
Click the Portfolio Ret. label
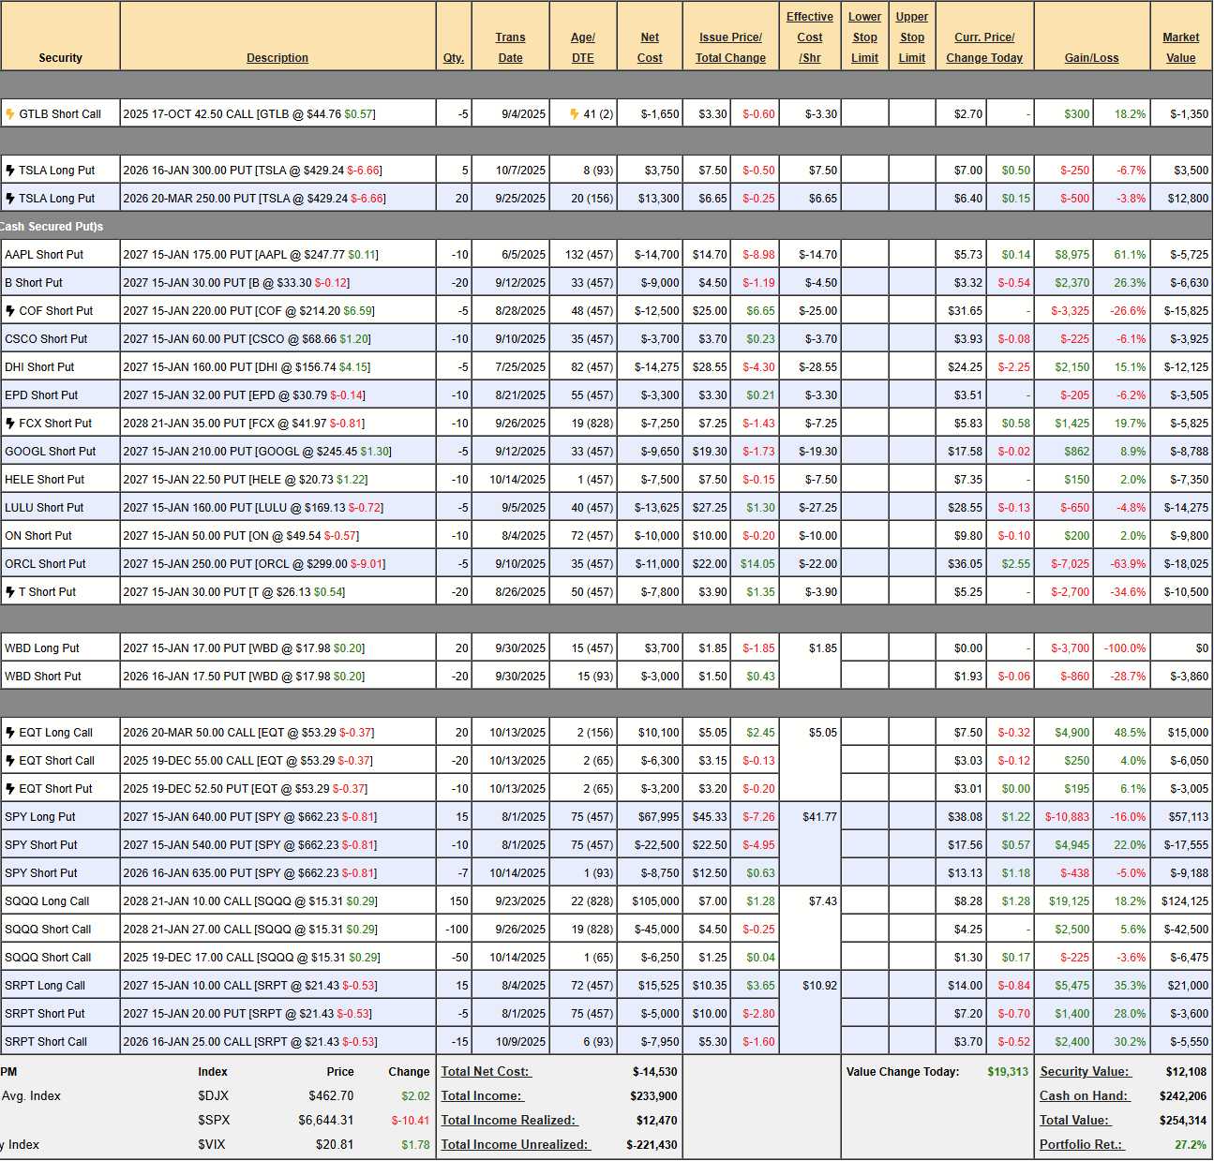(1081, 1145)
